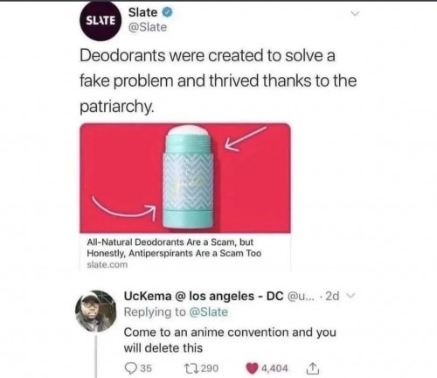Open UcKema @ los angeles - DC profile name
437x378 pixels.
(x=204, y=296)
